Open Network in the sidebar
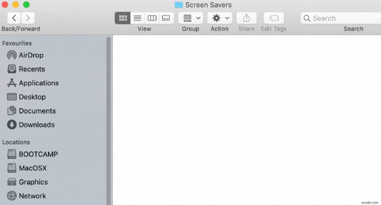381x205 pixels. pyautogui.click(x=26, y=196)
